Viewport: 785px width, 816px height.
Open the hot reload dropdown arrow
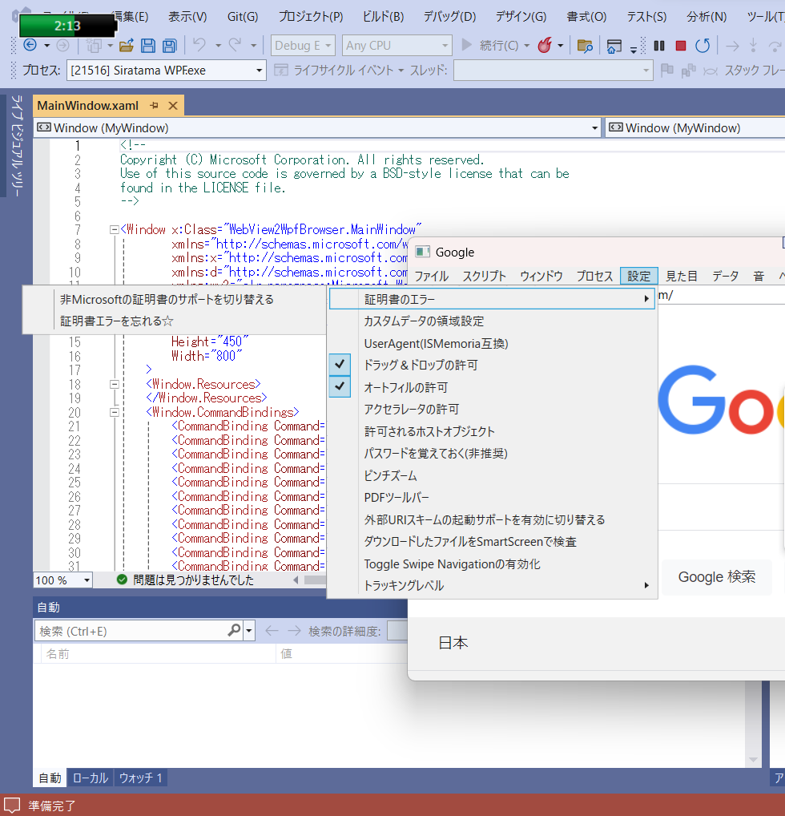coord(560,46)
